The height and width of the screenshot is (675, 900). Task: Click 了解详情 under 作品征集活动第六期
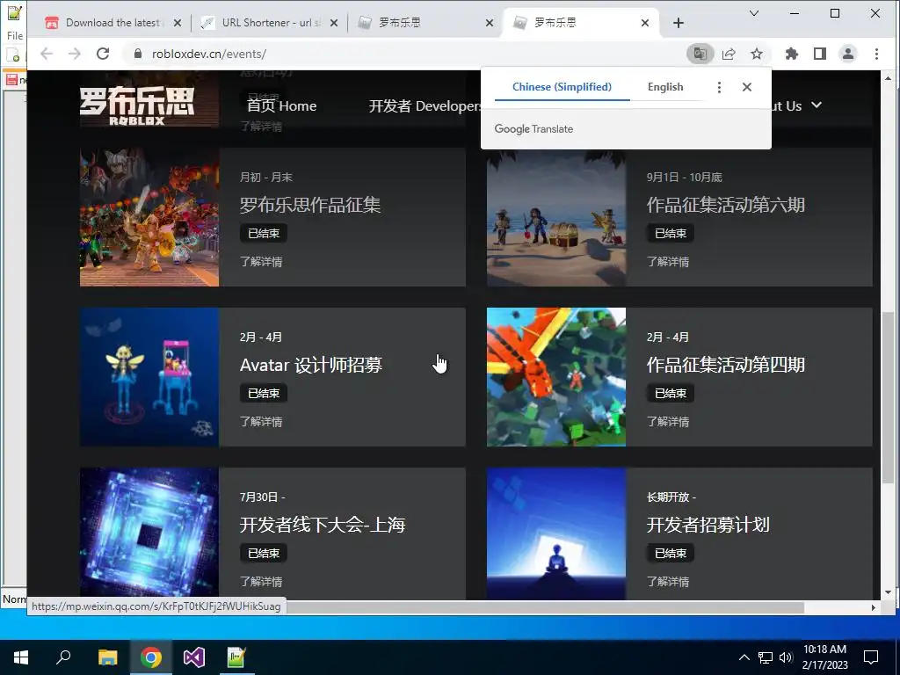coord(668,262)
